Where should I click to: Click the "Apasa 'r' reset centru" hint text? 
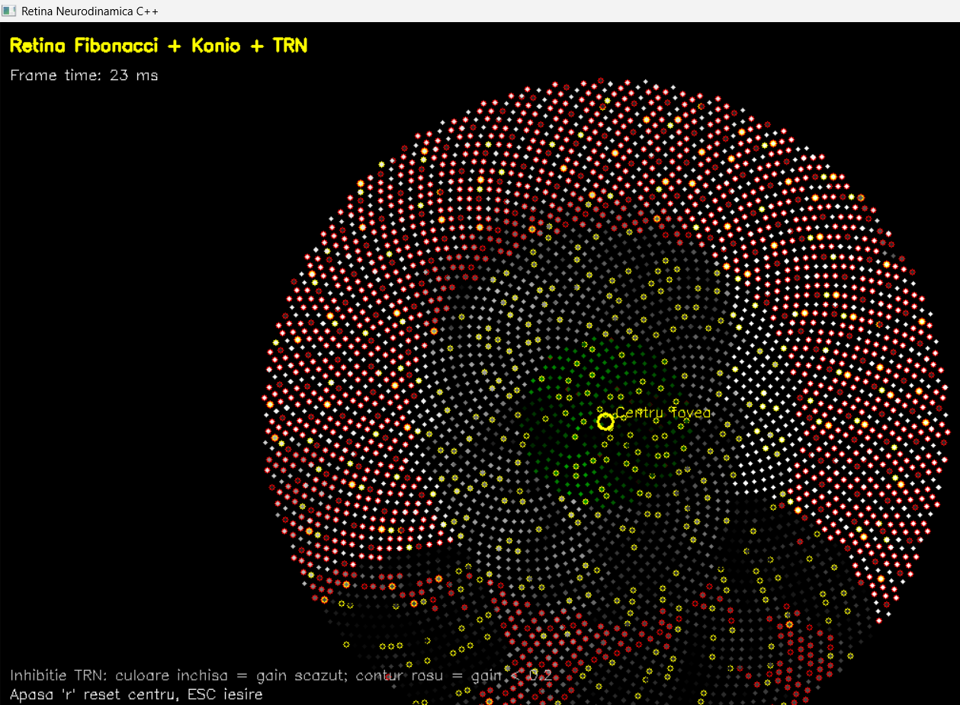tap(97, 694)
